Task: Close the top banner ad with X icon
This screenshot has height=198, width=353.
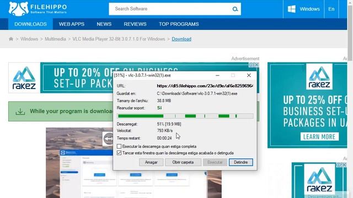Action: (x=256, y=65)
